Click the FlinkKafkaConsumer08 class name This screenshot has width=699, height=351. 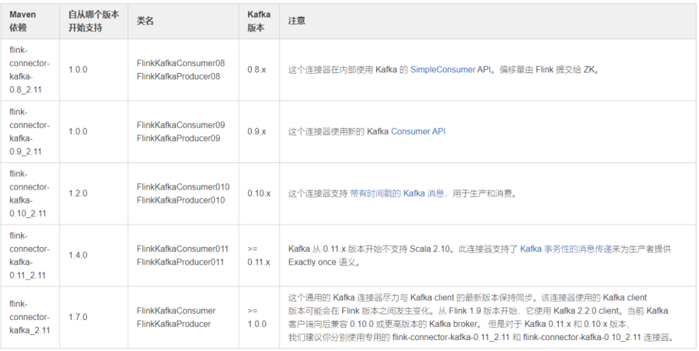[181, 63]
